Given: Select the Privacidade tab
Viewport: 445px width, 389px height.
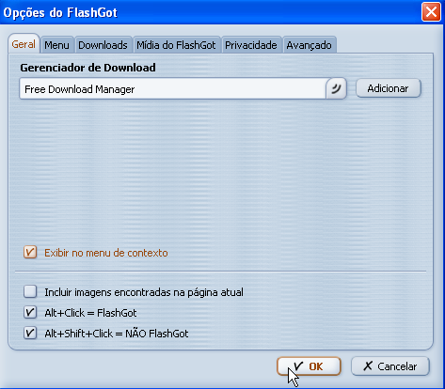Looking at the screenshot, I should [251, 45].
